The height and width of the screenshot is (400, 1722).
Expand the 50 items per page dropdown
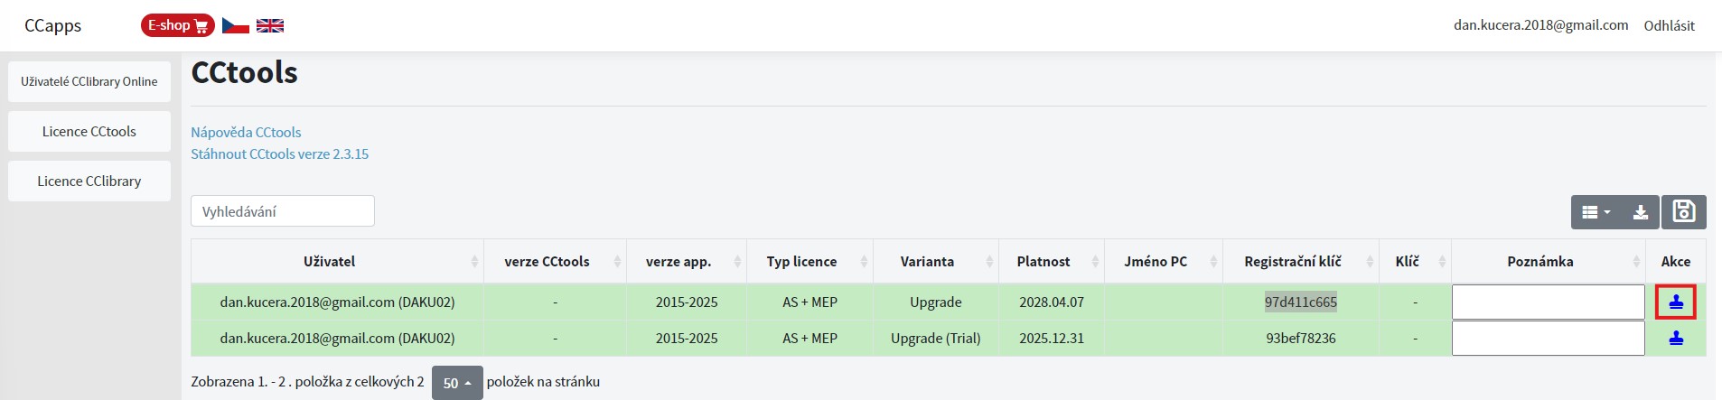[x=457, y=383]
